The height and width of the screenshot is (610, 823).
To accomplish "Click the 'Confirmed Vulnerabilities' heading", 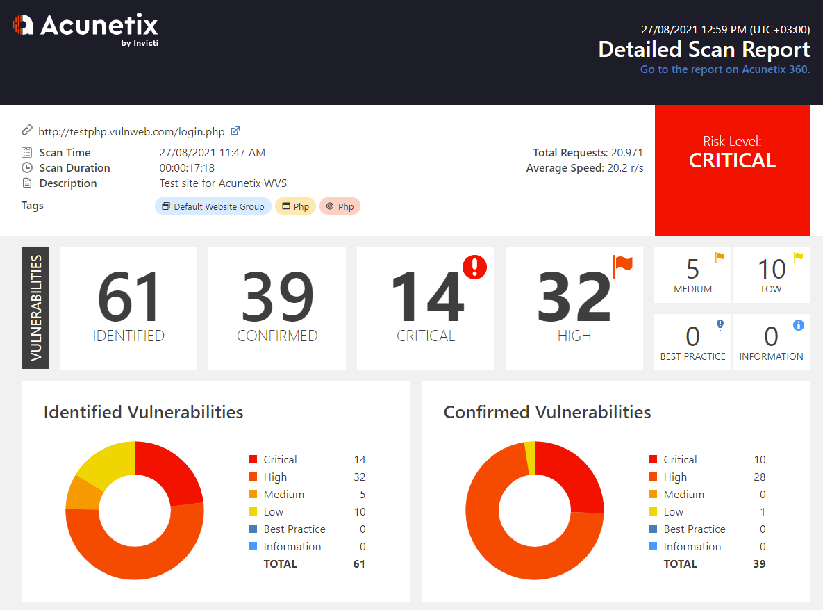I will [547, 412].
